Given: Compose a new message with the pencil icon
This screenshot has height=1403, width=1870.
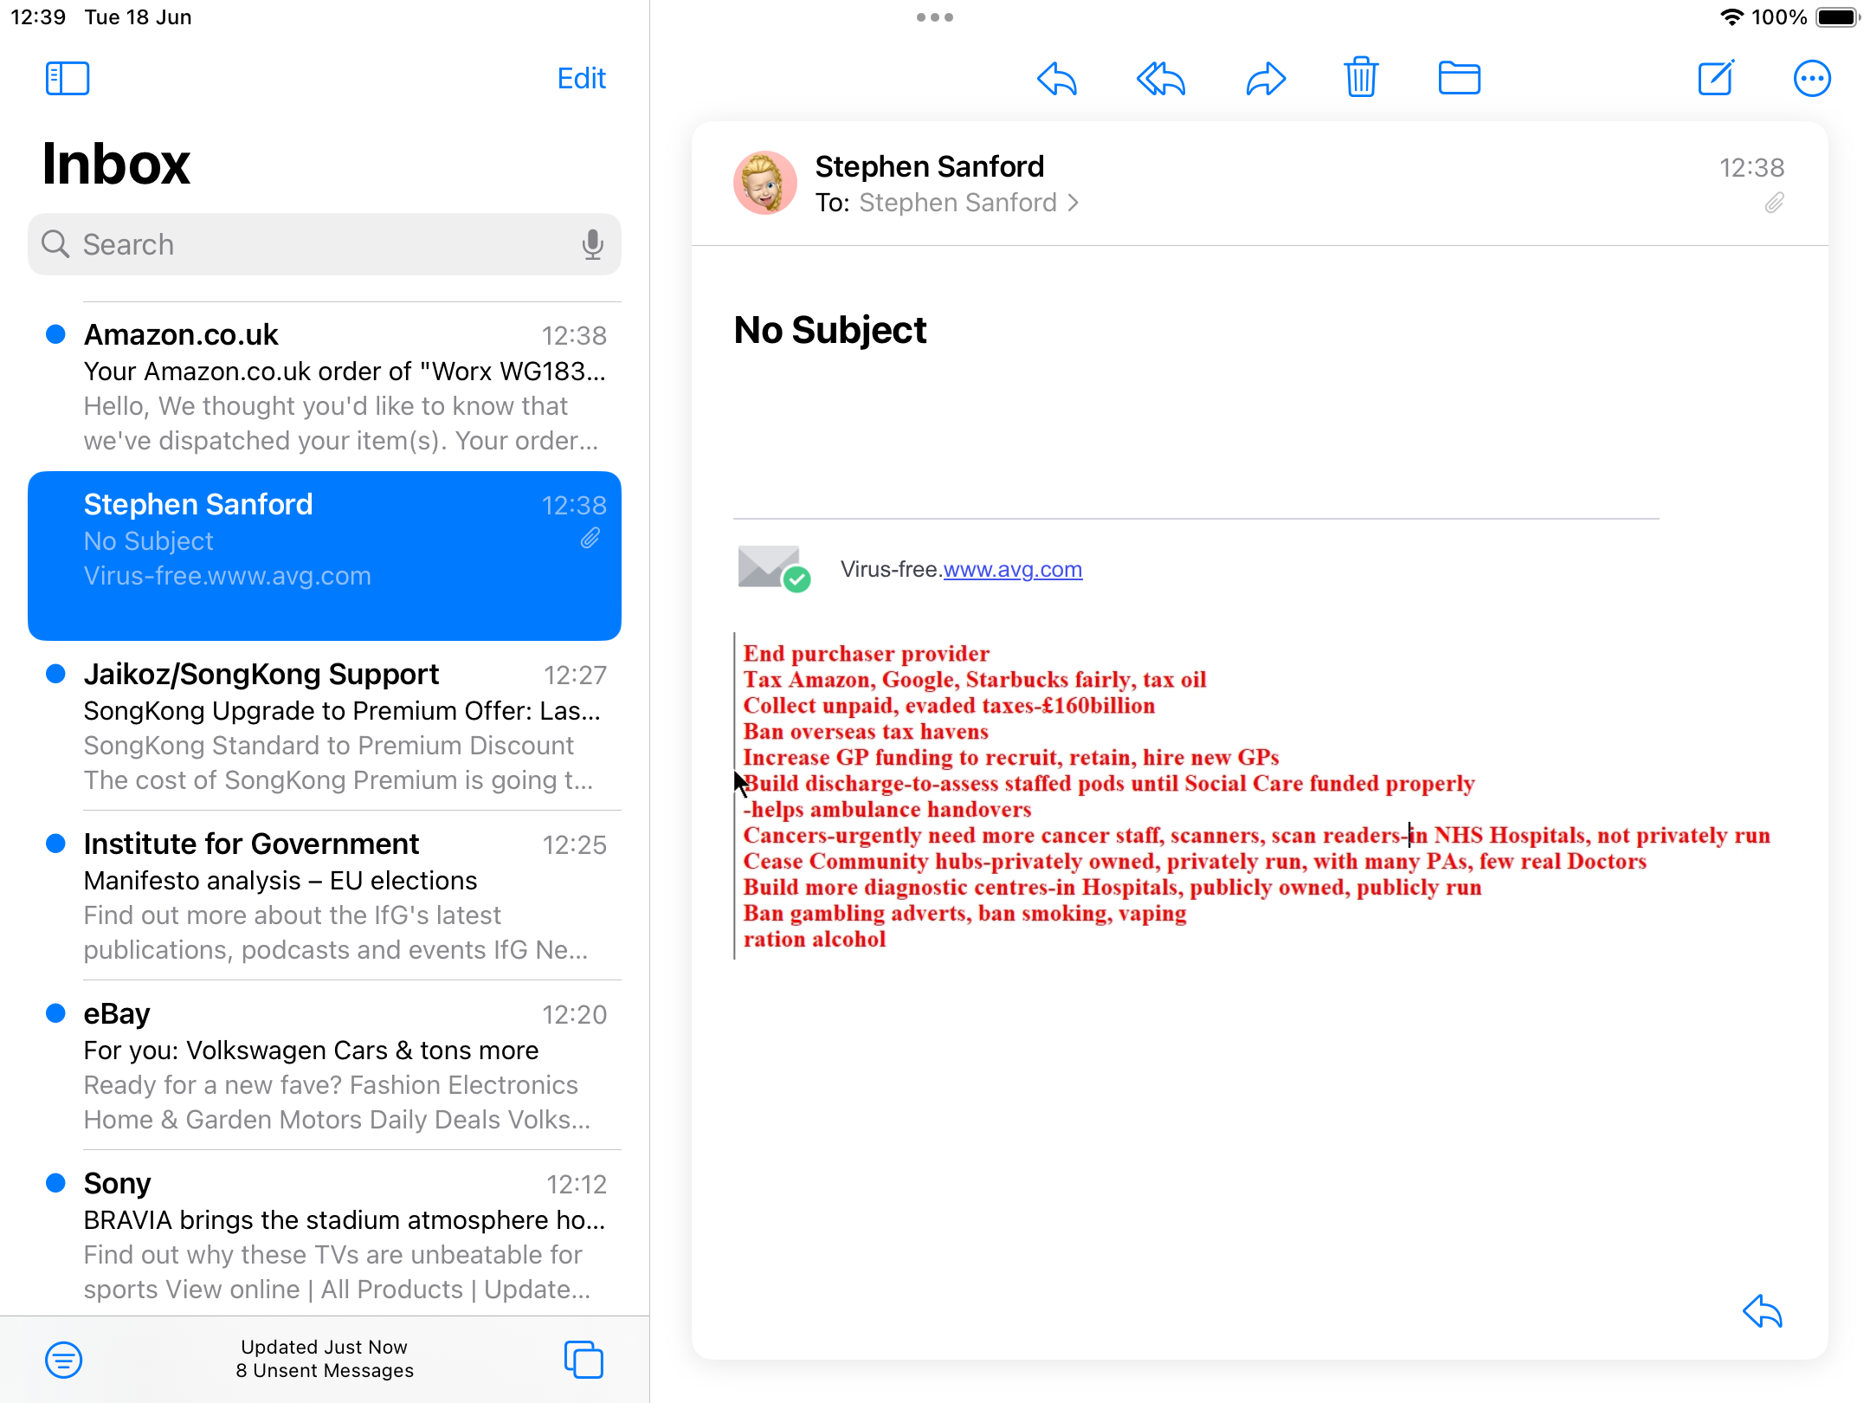Looking at the screenshot, I should click(1716, 78).
